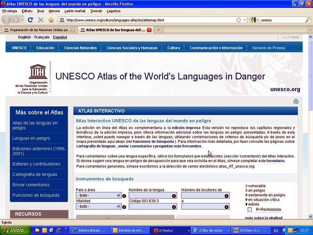
Task: Follow the 'formulario' link in the text
Action: pyautogui.click(x=276, y=161)
